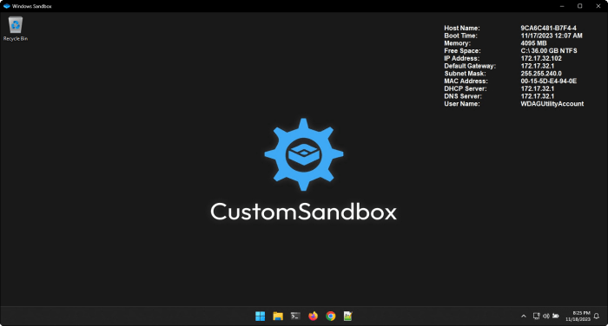Screen dimensions: 608x326
Task: Click the 4095 MB memory value
Action: click(x=533, y=43)
